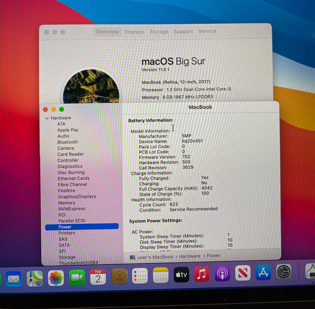Click the Service Recommended condition text
The width and height of the screenshot is (315, 309).
tap(193, 209)
